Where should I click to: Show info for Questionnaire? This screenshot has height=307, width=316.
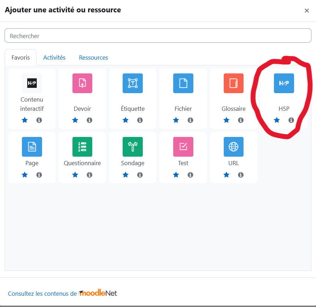89,175
